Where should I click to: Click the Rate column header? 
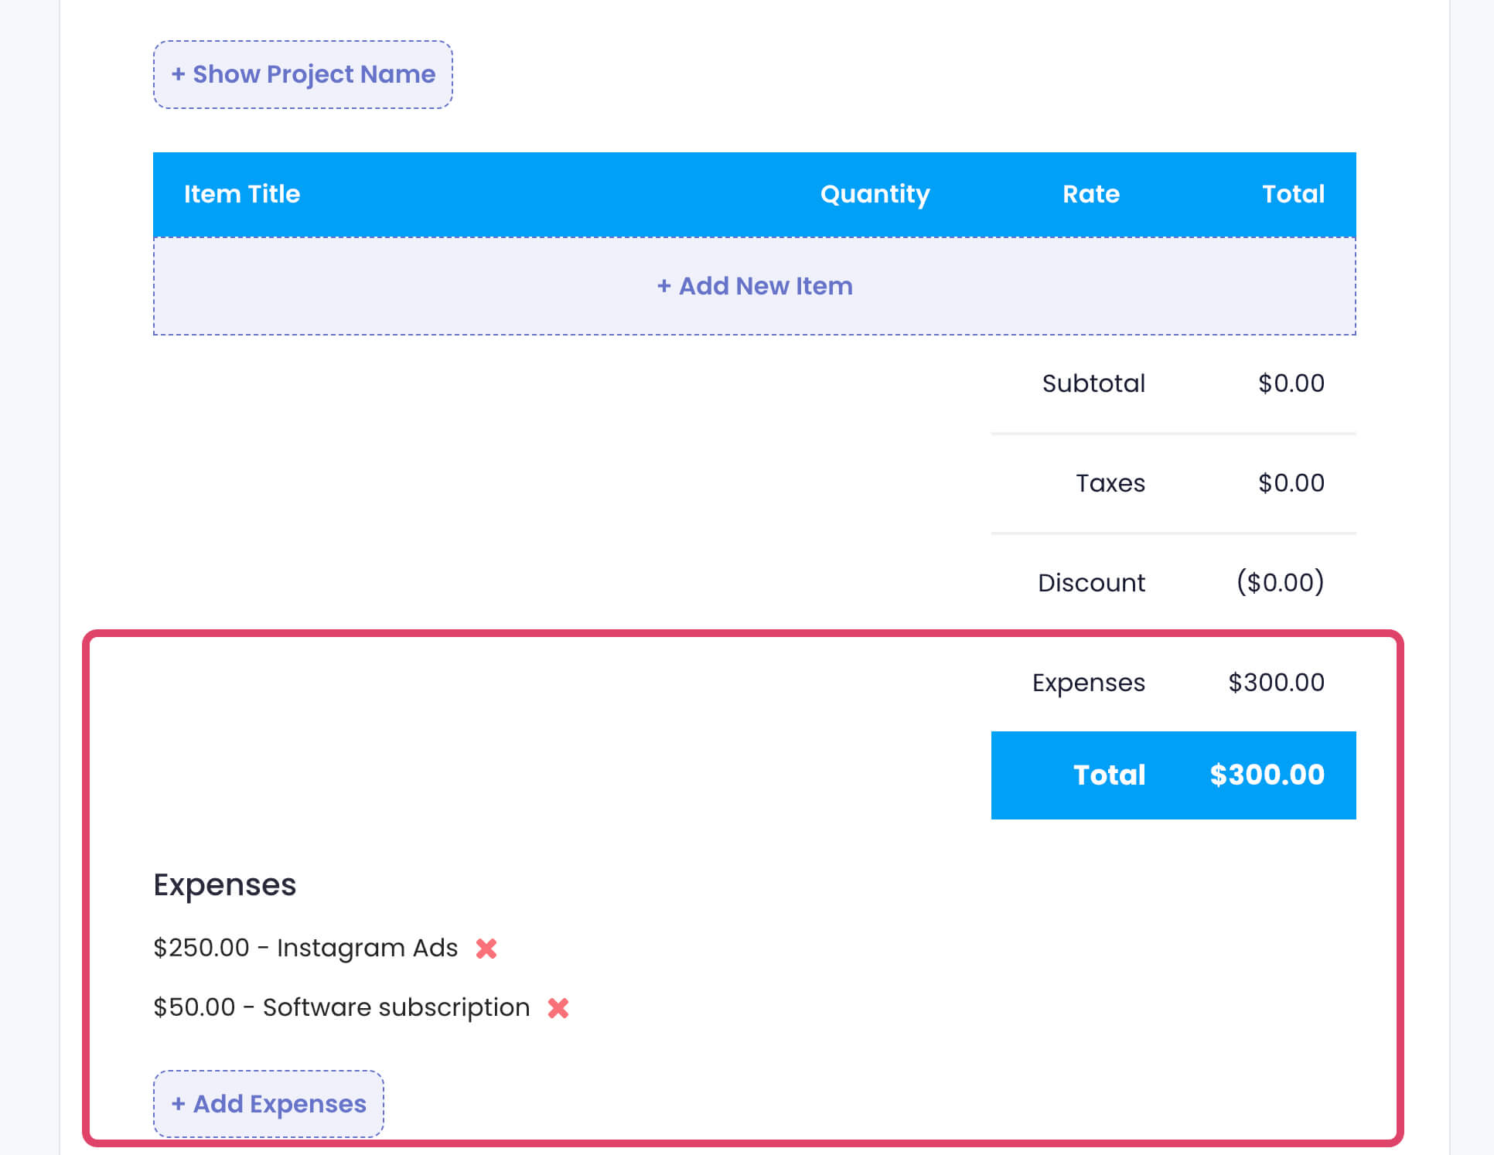click(1090, 194)
